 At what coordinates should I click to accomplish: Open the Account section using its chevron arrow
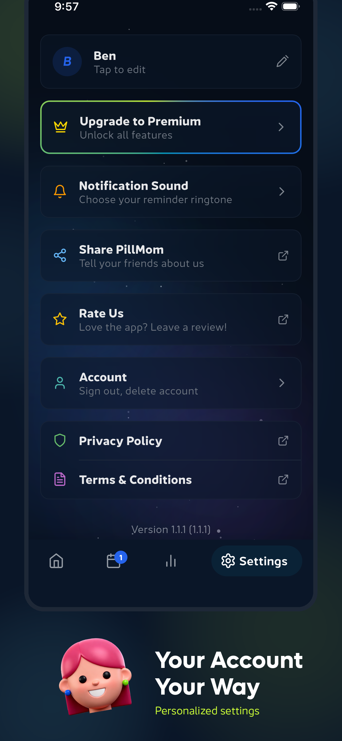click(x=282, y=383)
